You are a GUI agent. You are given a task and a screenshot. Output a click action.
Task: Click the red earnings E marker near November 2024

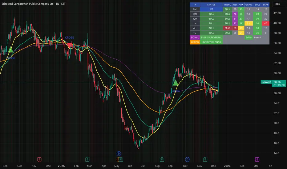(39, 159)
